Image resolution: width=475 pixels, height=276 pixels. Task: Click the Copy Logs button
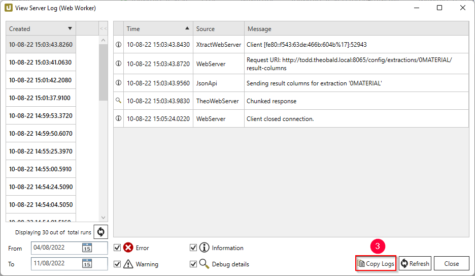click(x=376, y=263)
